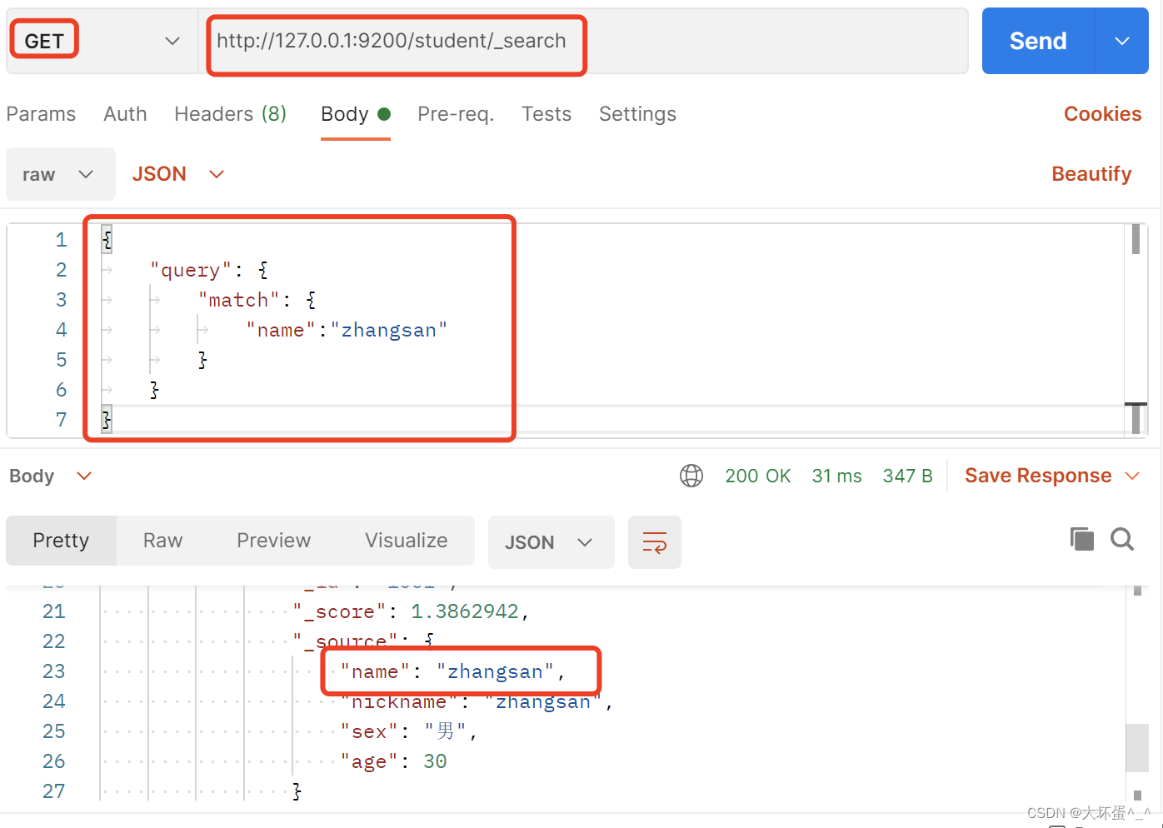Click the "match" key in the request body
The width and height of the screenshot is (1163, 828).
(238, 300)
